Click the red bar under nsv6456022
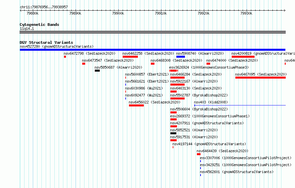Viewport: 295px width, 188px height. [137, 105]
